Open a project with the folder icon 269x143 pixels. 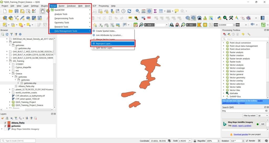[x=11, y=11]
